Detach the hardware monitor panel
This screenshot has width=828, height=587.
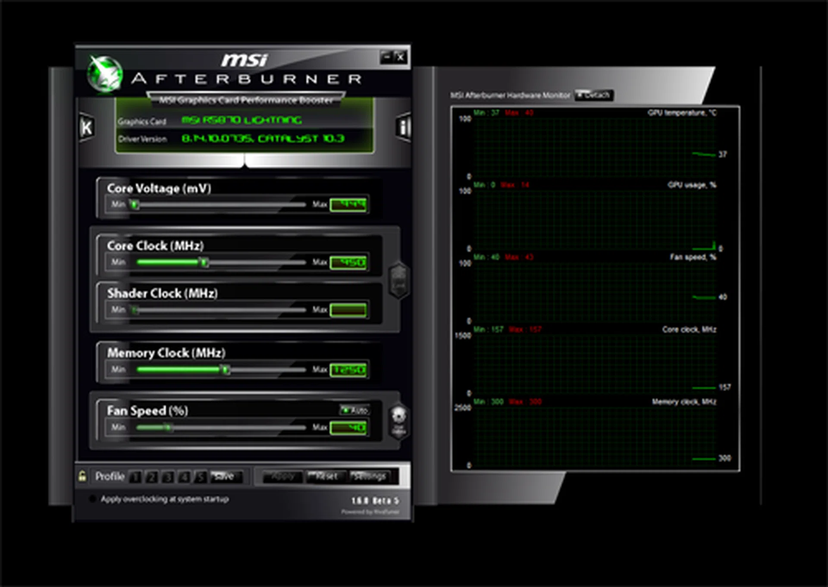(594, 95)
